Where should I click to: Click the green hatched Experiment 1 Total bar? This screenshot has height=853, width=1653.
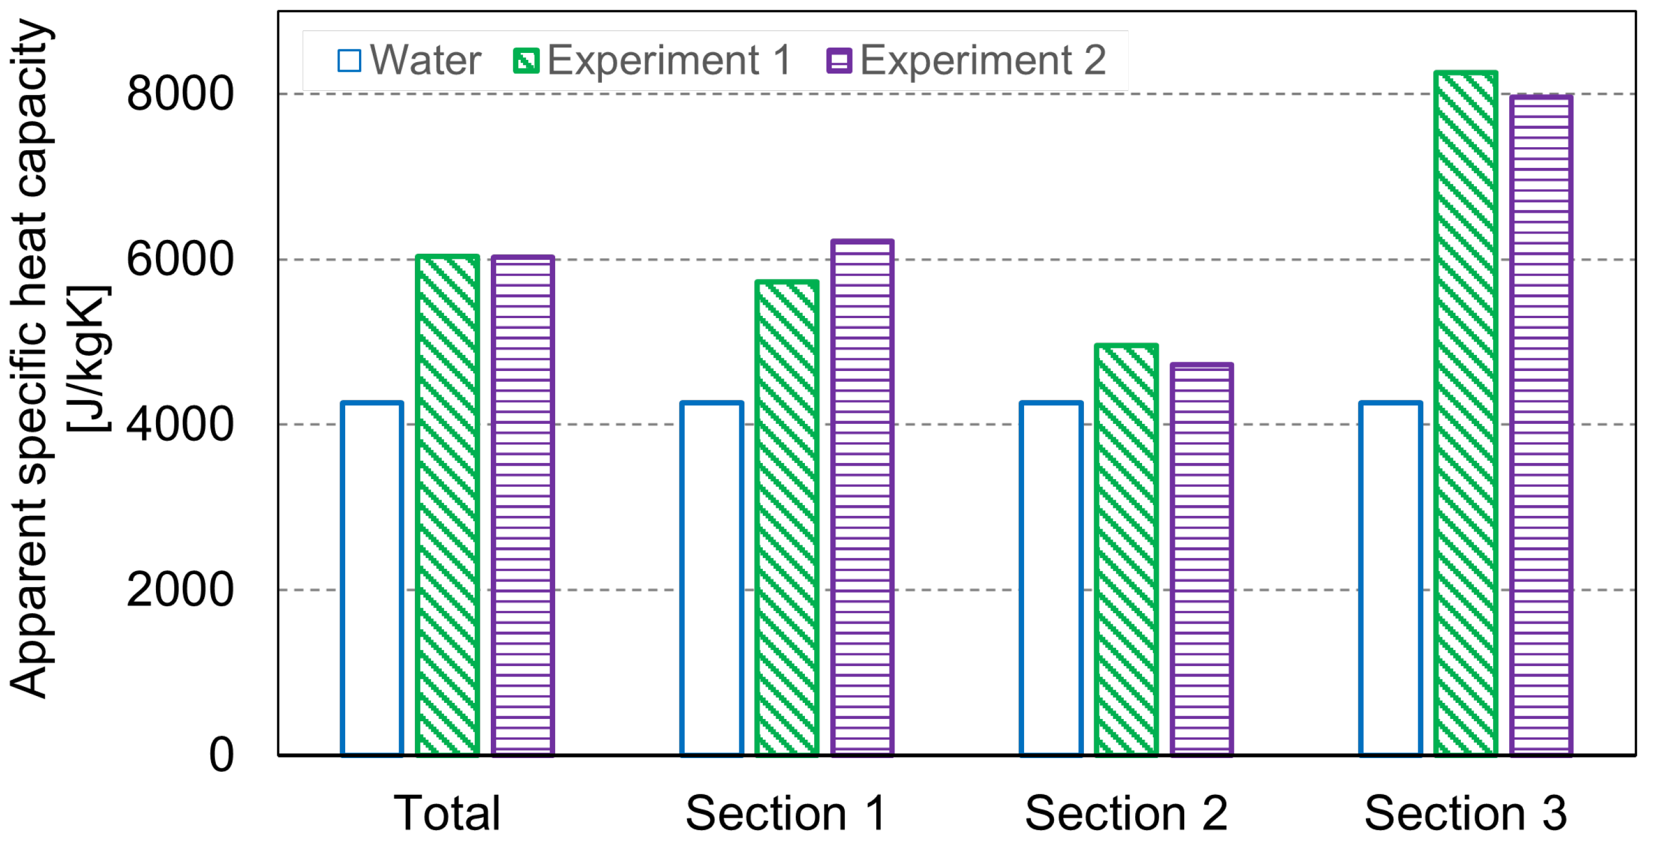point(447,506)
